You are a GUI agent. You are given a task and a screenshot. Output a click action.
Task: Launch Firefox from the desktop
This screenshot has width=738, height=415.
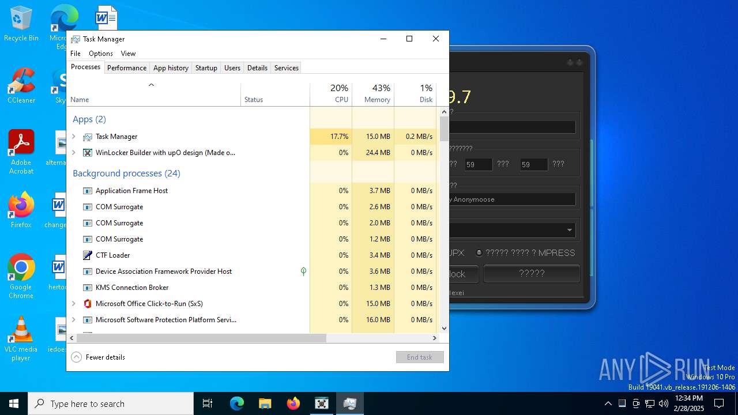click(21, 210)
